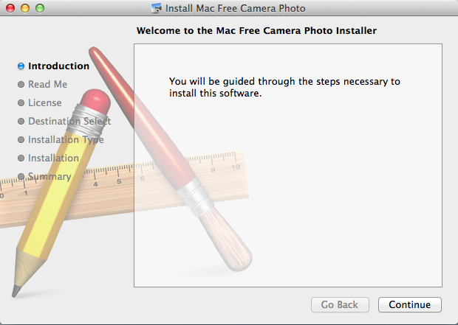Select the Destination Select step label

69,122
